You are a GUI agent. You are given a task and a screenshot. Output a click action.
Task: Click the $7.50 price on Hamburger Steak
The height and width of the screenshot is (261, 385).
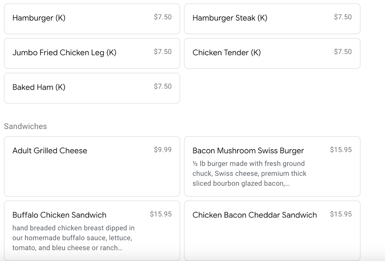(343, 17)
